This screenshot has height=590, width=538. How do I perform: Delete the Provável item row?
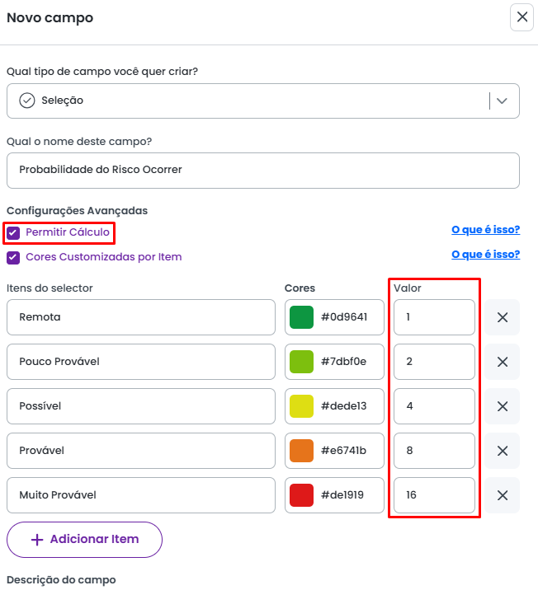pyautogui.click(x=502, y=451)
